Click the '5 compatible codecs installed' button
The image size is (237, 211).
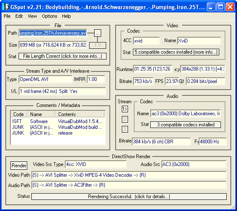[176, 52]
